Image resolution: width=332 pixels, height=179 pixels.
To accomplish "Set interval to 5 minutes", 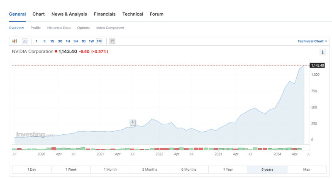I will click(44, 41).
